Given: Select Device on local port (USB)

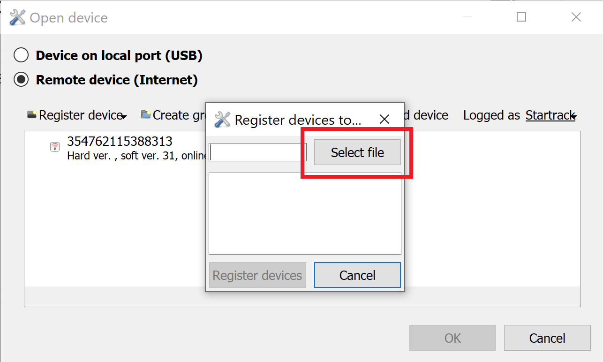Looking at the screenshot, I should (21, 55).
